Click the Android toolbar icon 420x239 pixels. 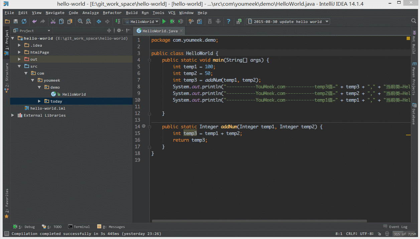(x=219, y=21)
